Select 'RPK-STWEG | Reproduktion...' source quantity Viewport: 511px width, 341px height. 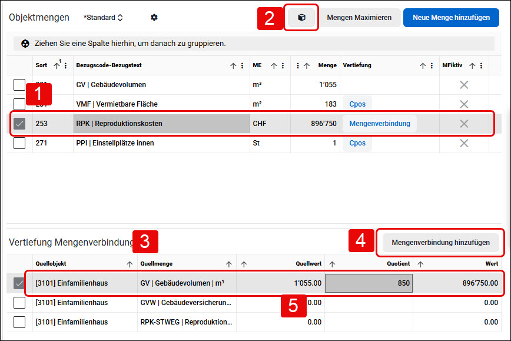click(x=186, y=322)
